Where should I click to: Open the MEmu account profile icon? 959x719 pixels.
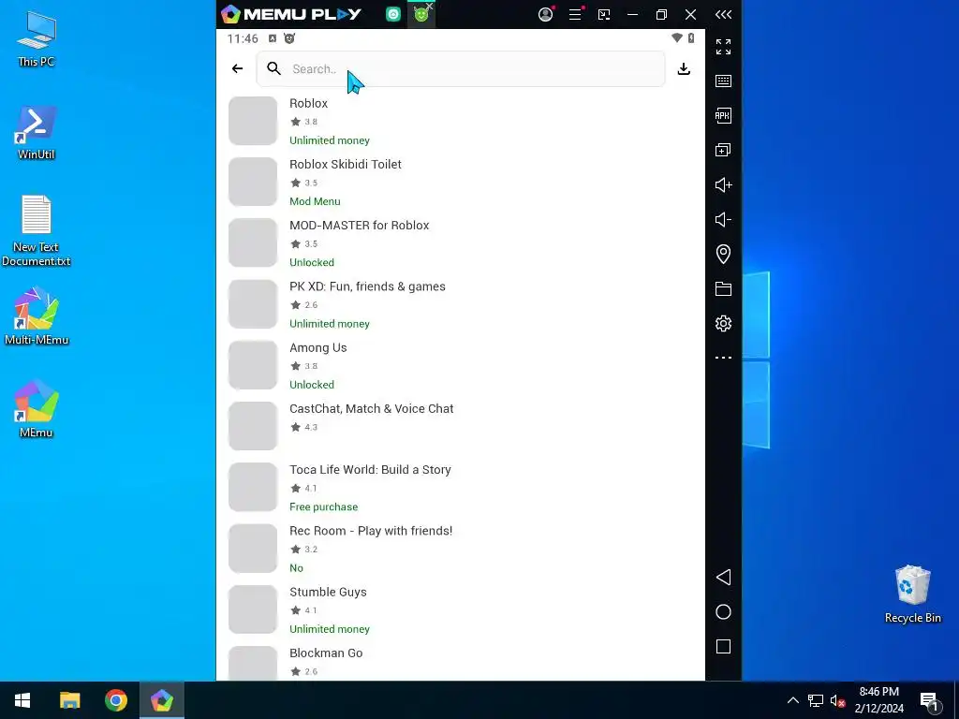(546, 14)
